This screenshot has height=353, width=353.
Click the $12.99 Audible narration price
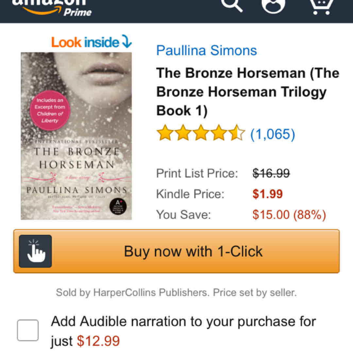98,341
